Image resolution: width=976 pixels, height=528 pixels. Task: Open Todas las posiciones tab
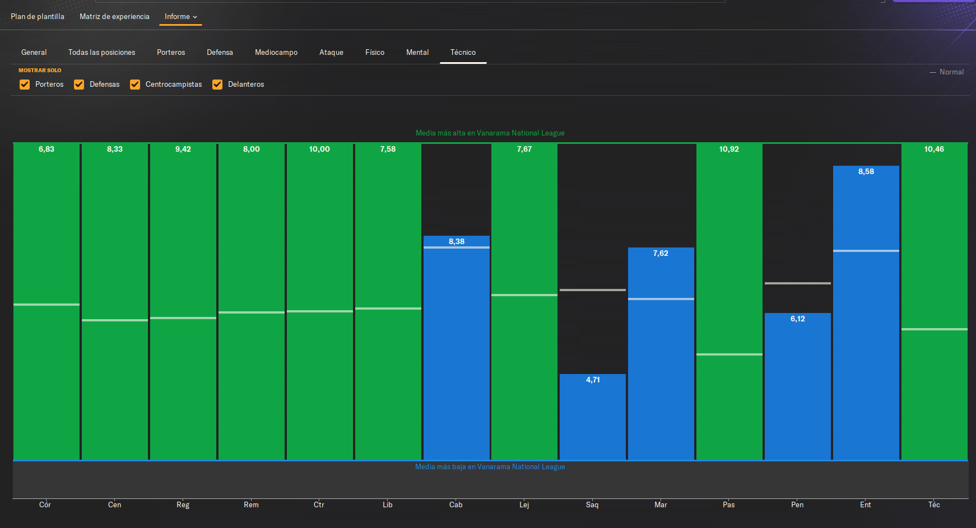(102, 52)
